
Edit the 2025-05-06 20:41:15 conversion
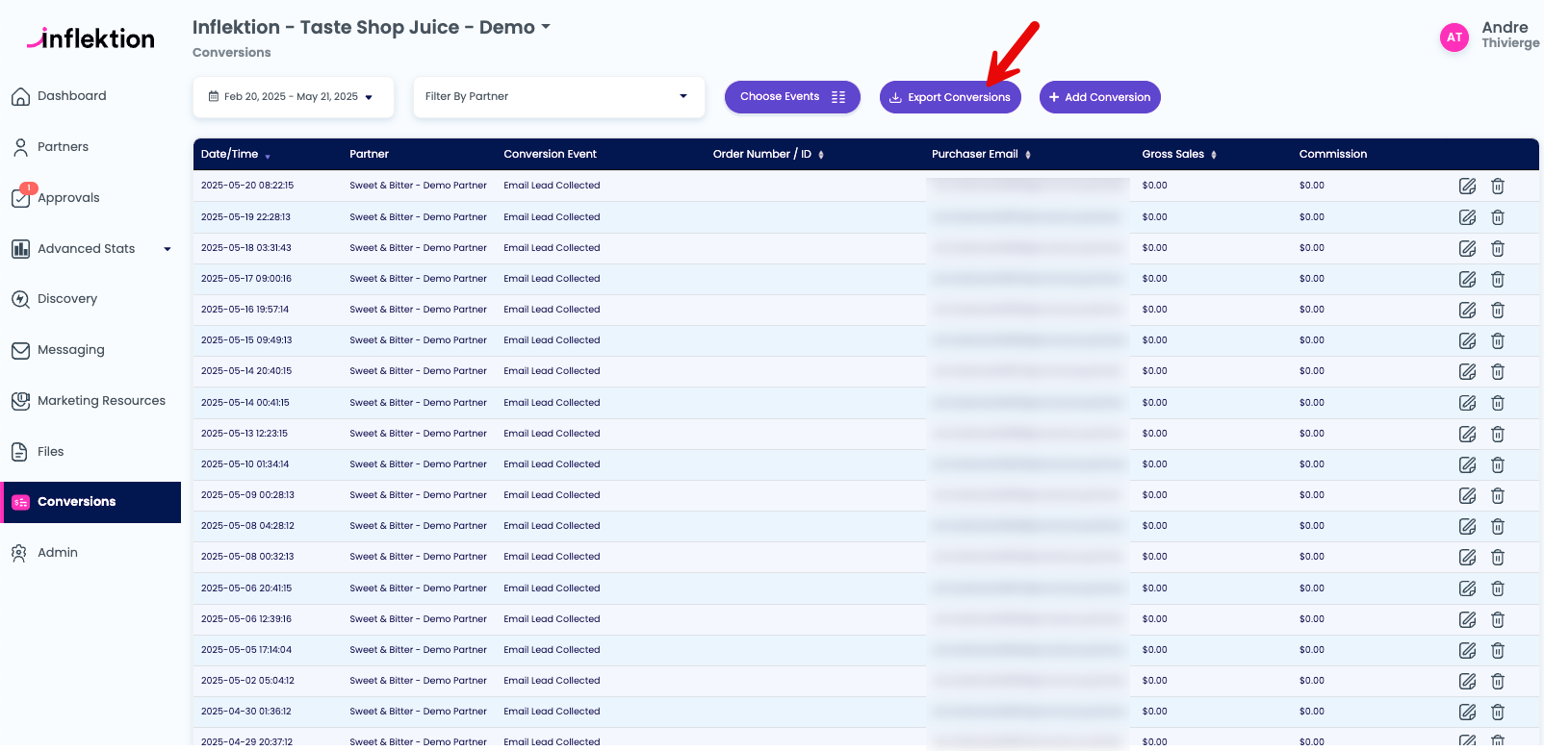(x=1467, y=588)
